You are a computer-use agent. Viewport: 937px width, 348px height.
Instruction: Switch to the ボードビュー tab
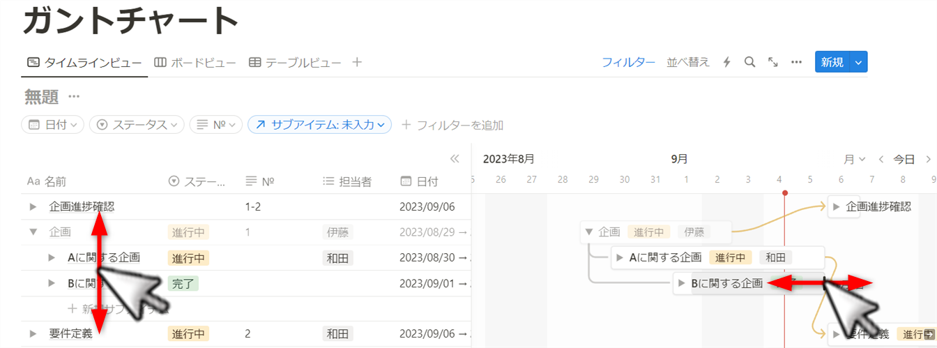coord(195,62)
